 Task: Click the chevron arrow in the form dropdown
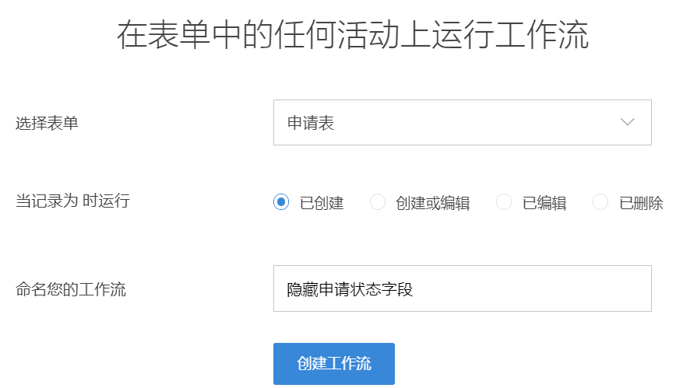[x=628, y=123]
